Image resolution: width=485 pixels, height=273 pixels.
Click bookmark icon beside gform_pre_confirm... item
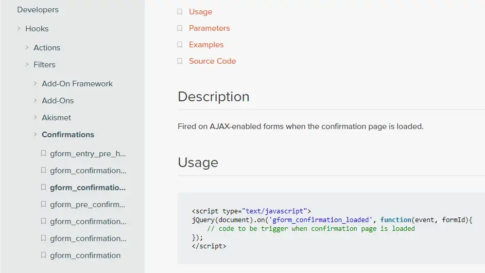(43, 205)
